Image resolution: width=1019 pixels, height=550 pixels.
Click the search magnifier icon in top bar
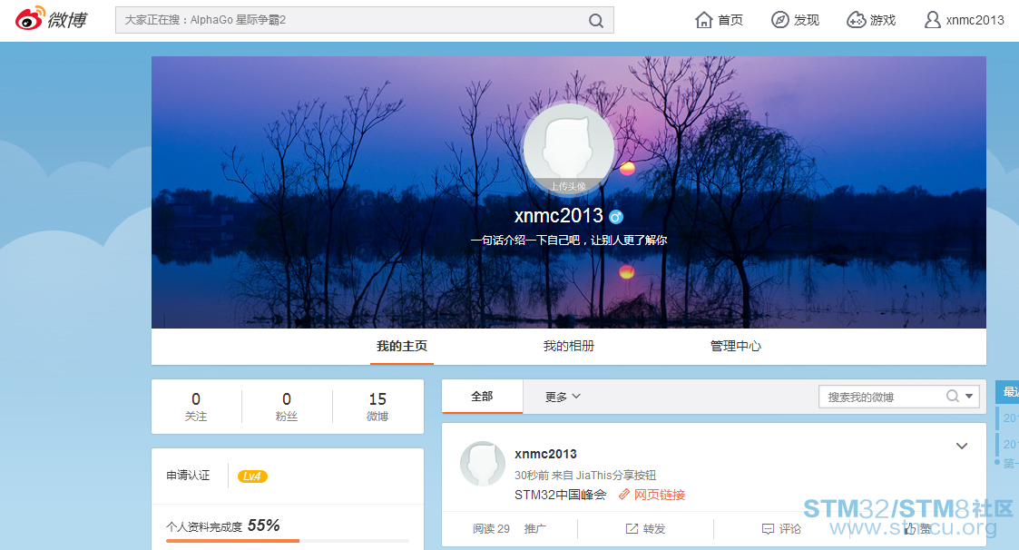(595, 21)
